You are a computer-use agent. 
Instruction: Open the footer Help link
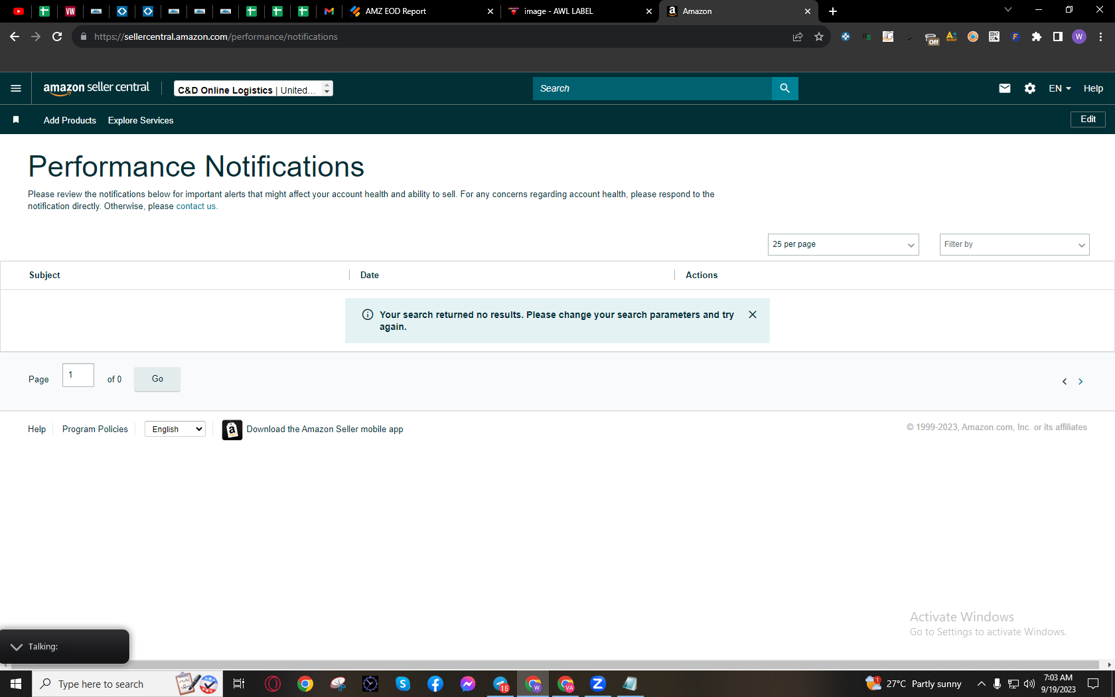pyautogui.click(x=37, y=429)
